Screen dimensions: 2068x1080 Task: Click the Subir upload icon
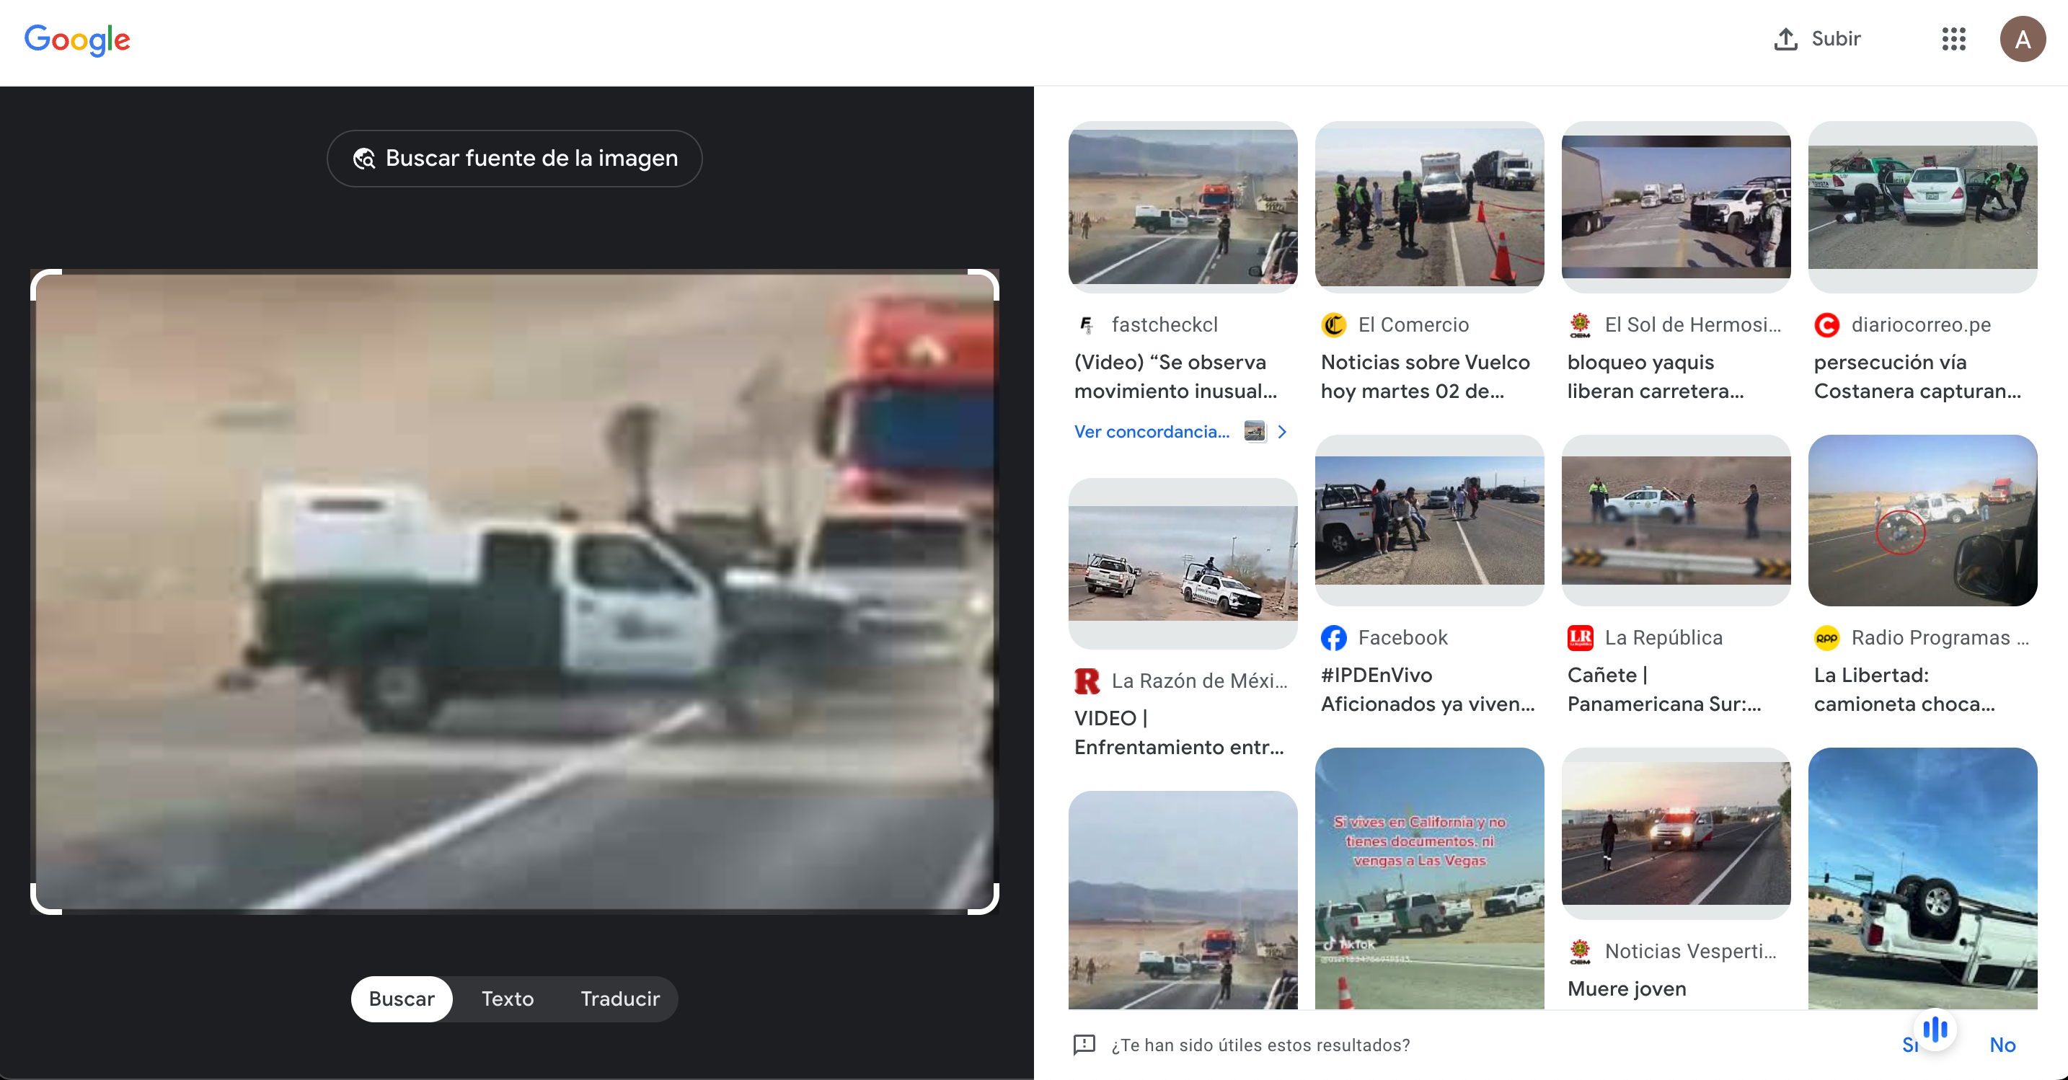tap(1785, 38)
